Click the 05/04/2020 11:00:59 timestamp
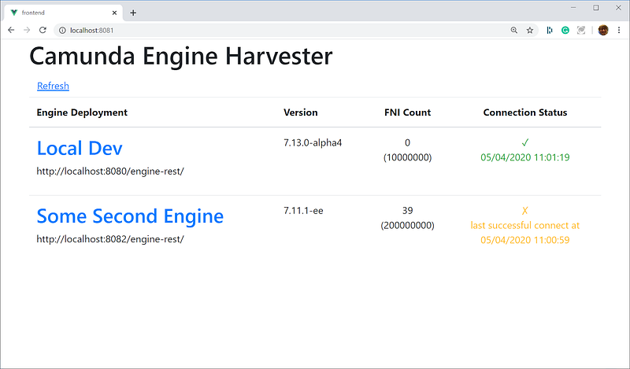 click(x=525, y=240)
